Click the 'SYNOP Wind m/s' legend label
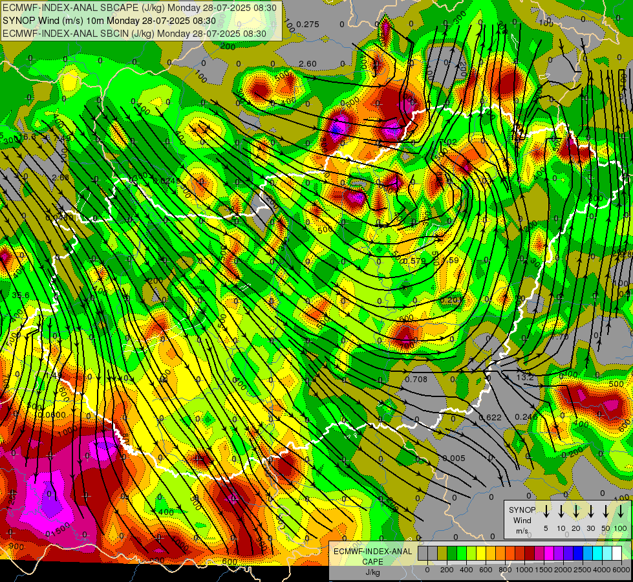This screenshot has height=582, width=633. (522, 520)
